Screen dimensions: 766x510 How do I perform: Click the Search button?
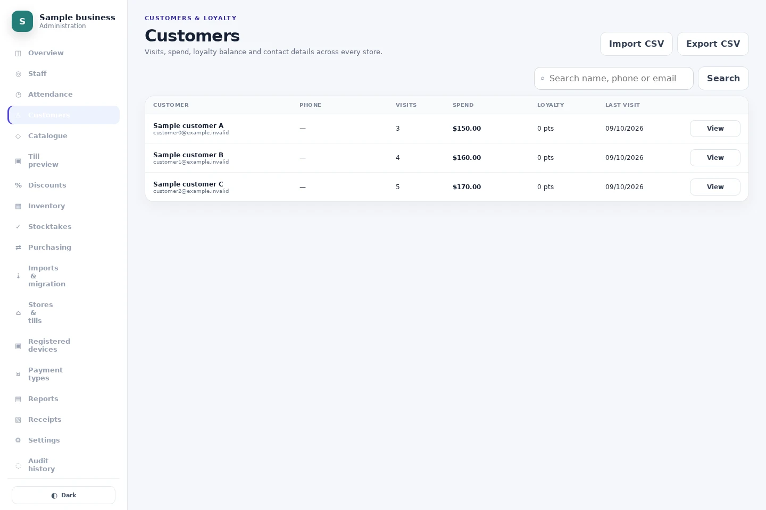pyautogui.click(x=723, y=79)
